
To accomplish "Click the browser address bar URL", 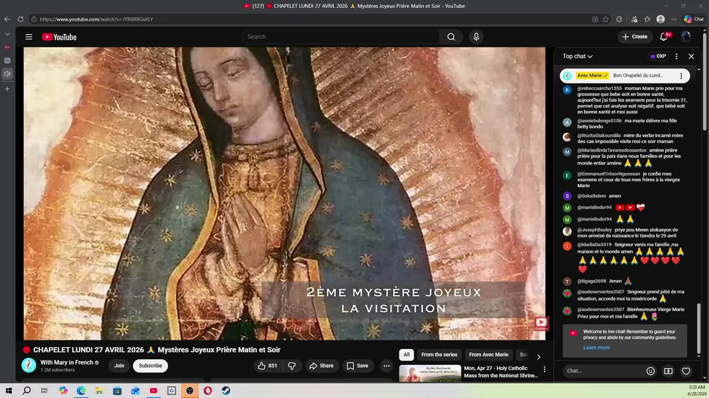I will pos(96,19).
